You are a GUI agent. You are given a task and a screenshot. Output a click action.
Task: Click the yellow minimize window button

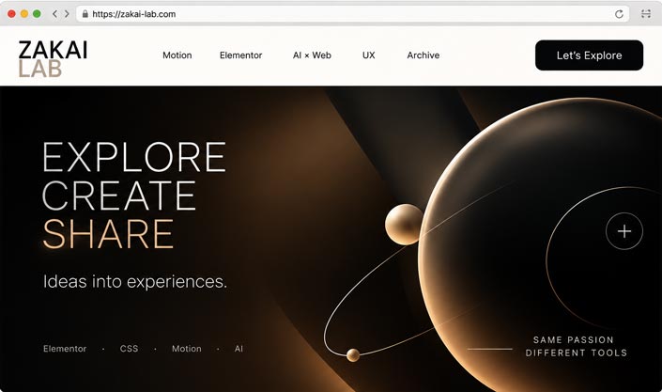(24, 14)
